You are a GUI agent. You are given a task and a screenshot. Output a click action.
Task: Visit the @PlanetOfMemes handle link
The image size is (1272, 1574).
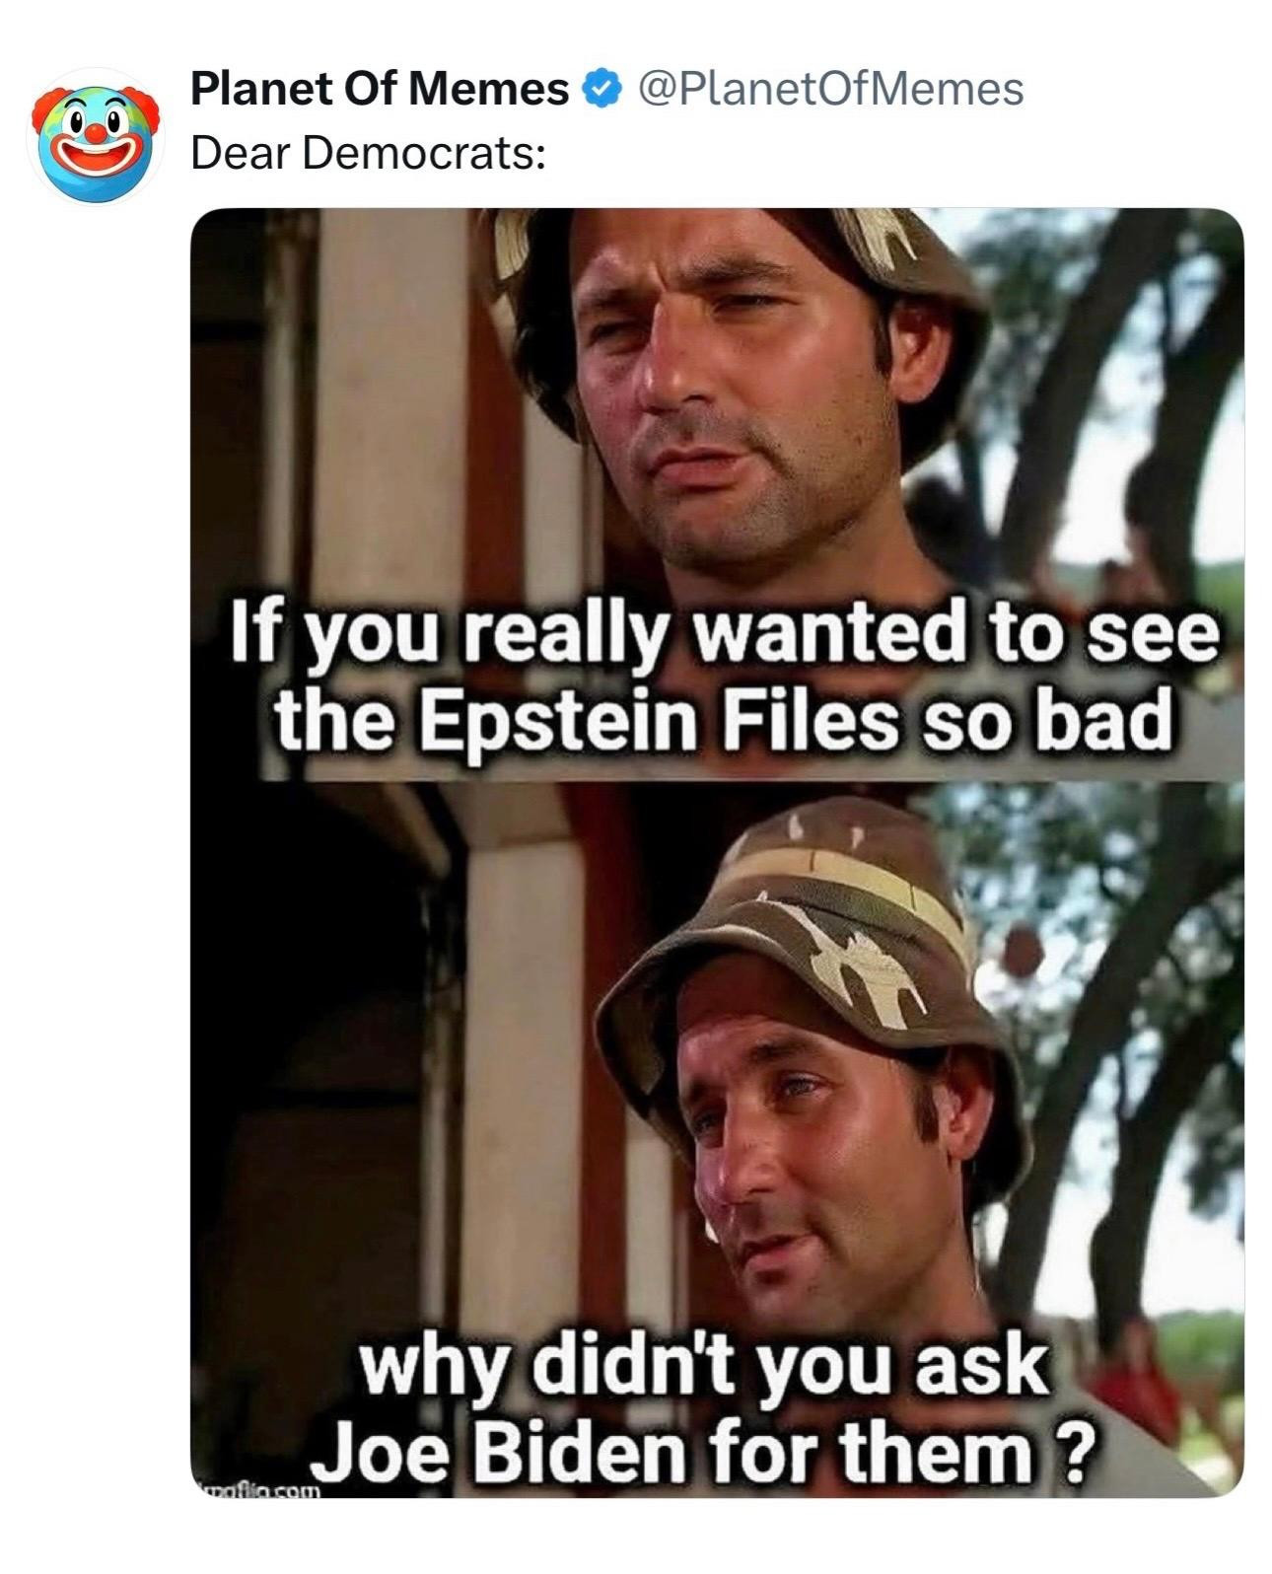click(x=831, y=90)
